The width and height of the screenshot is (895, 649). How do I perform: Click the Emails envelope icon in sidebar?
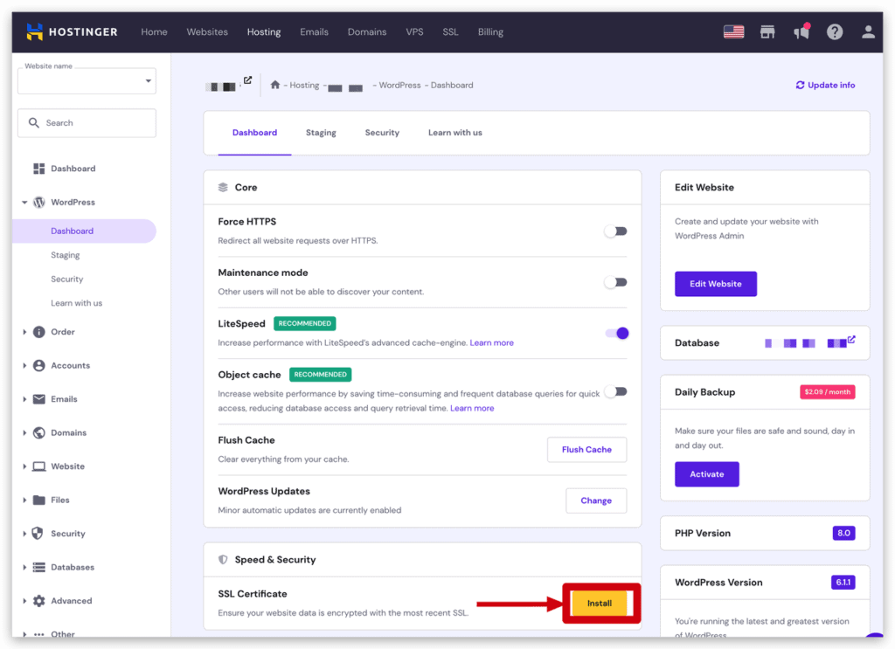tap(38, 399)
